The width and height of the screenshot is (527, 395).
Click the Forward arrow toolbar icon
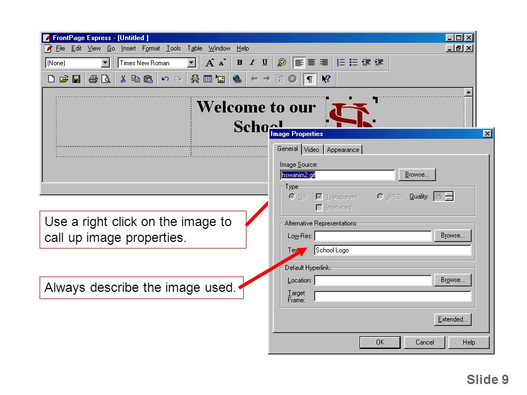click(267, 79)
